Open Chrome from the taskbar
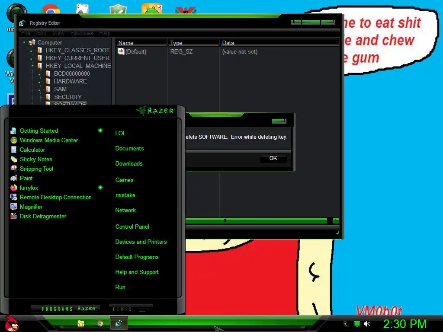 (x=100, y=323)
